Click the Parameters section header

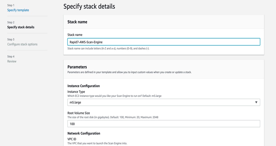77,67
